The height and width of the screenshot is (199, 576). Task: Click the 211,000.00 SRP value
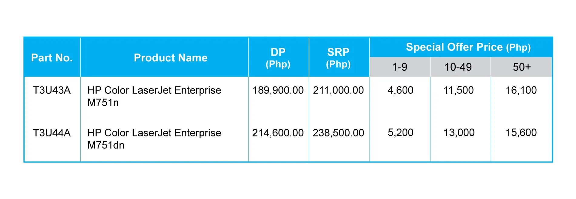338,90
